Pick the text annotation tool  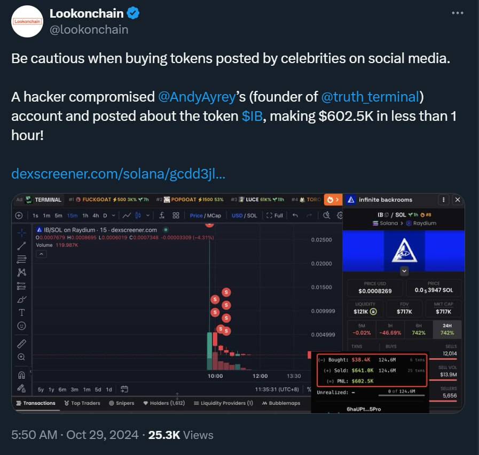pos(21,312)
